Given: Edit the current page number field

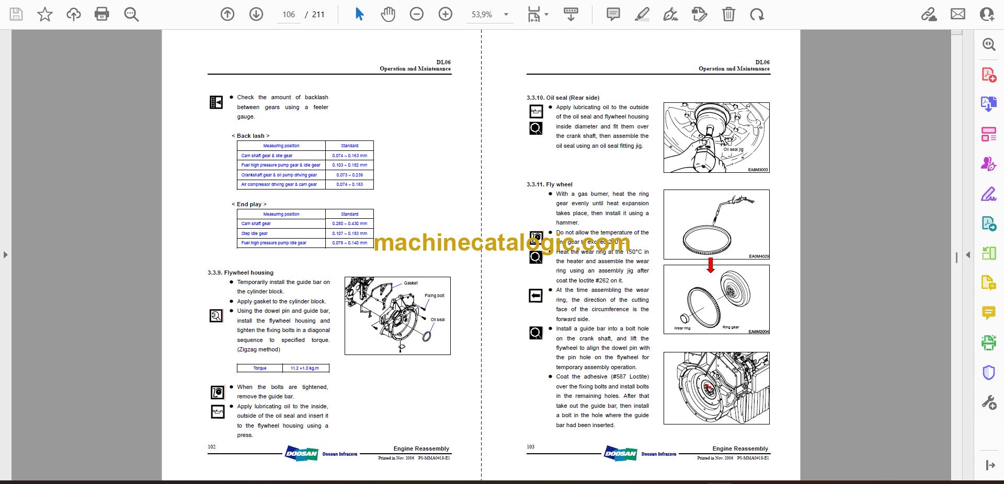Looking at the screenshot, I should [289, 15].
